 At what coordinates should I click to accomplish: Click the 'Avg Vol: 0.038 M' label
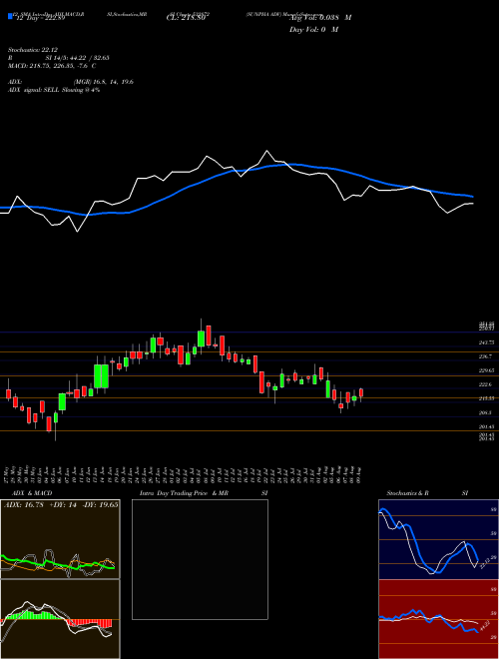tap(320, 18)
